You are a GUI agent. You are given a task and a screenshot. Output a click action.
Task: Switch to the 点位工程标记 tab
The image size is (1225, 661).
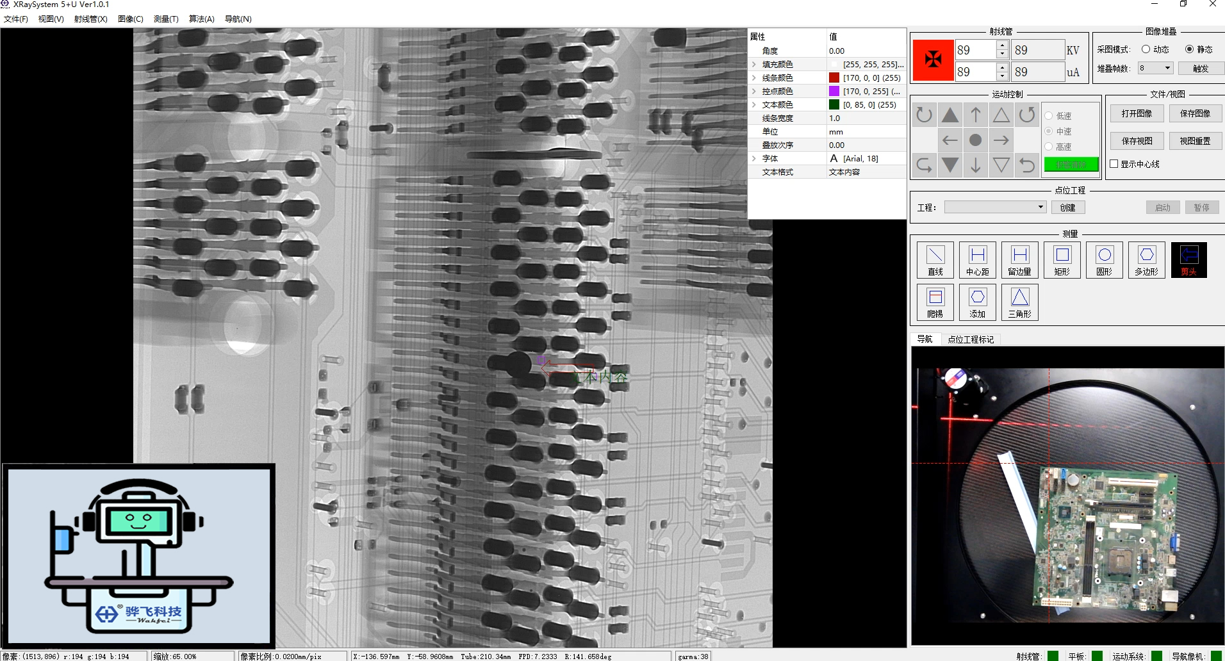(x=971, y=339)
